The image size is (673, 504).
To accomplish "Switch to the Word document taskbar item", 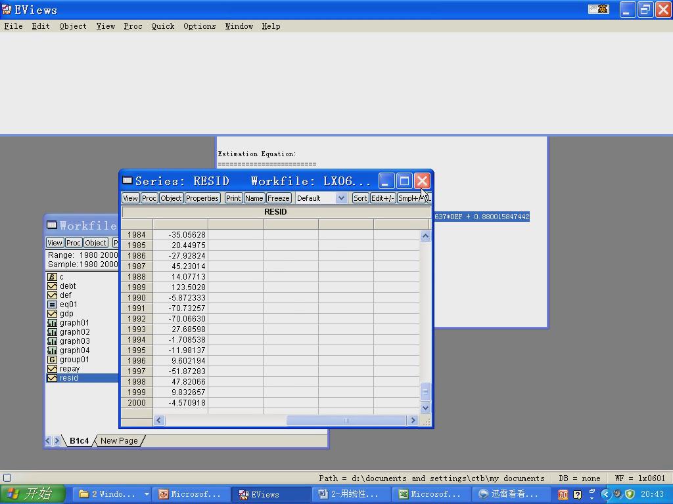I will 351,494.
